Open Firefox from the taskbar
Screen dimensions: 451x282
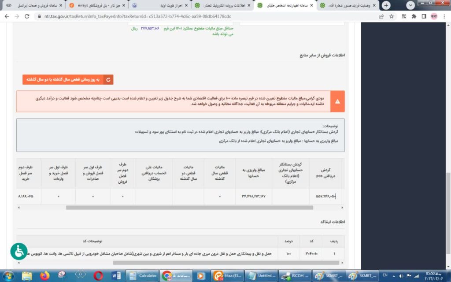[45, 276]
